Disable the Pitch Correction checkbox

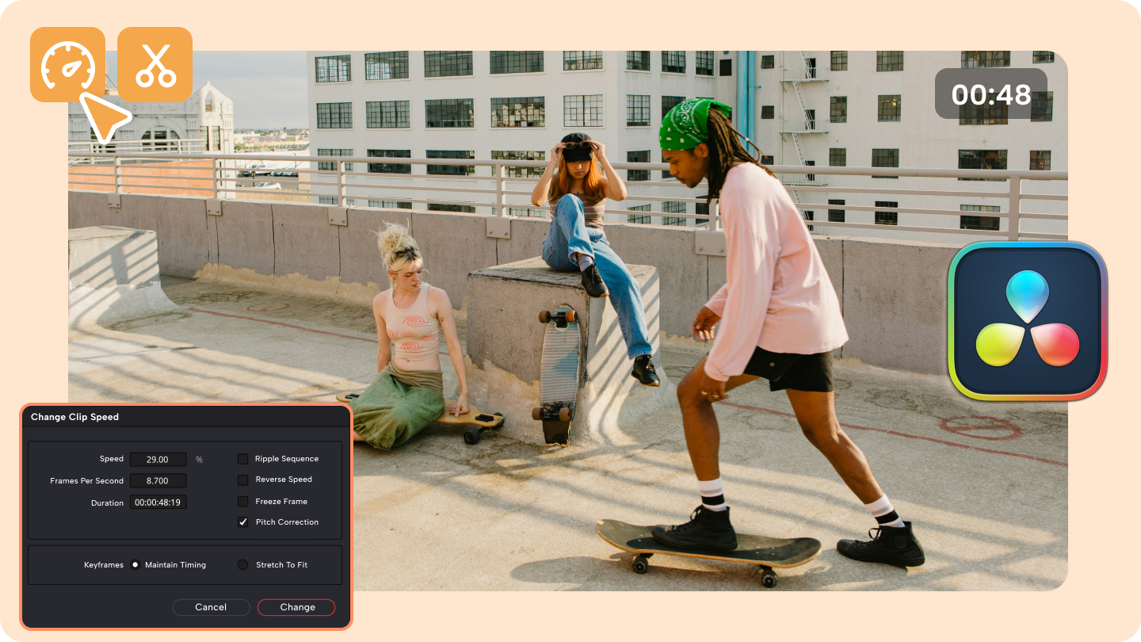[x=242, y=522]
